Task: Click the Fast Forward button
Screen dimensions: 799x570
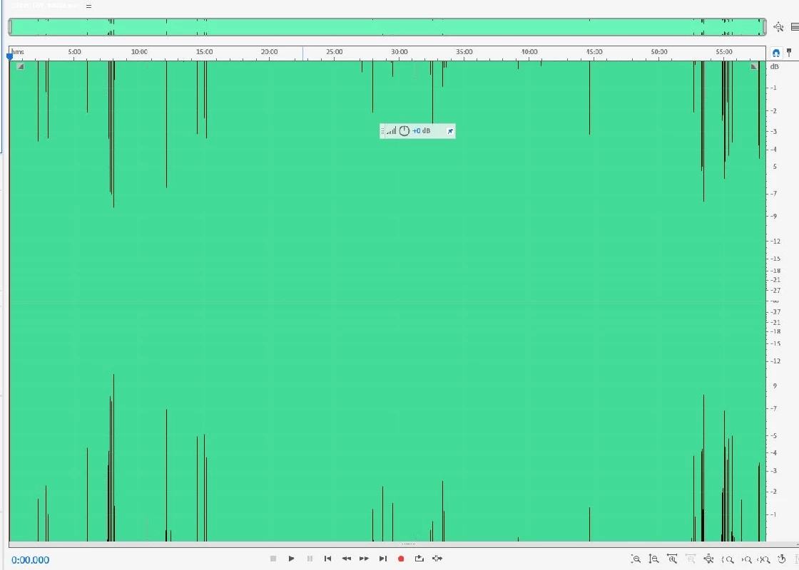Action: (365, 559)
